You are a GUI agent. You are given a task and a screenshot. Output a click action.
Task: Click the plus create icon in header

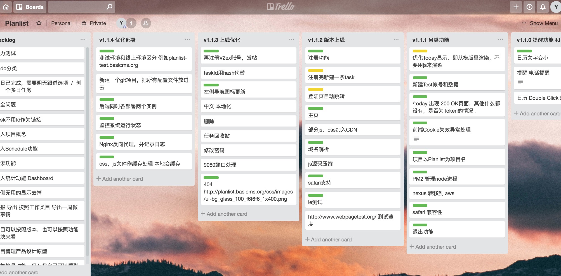click(516, 7)
